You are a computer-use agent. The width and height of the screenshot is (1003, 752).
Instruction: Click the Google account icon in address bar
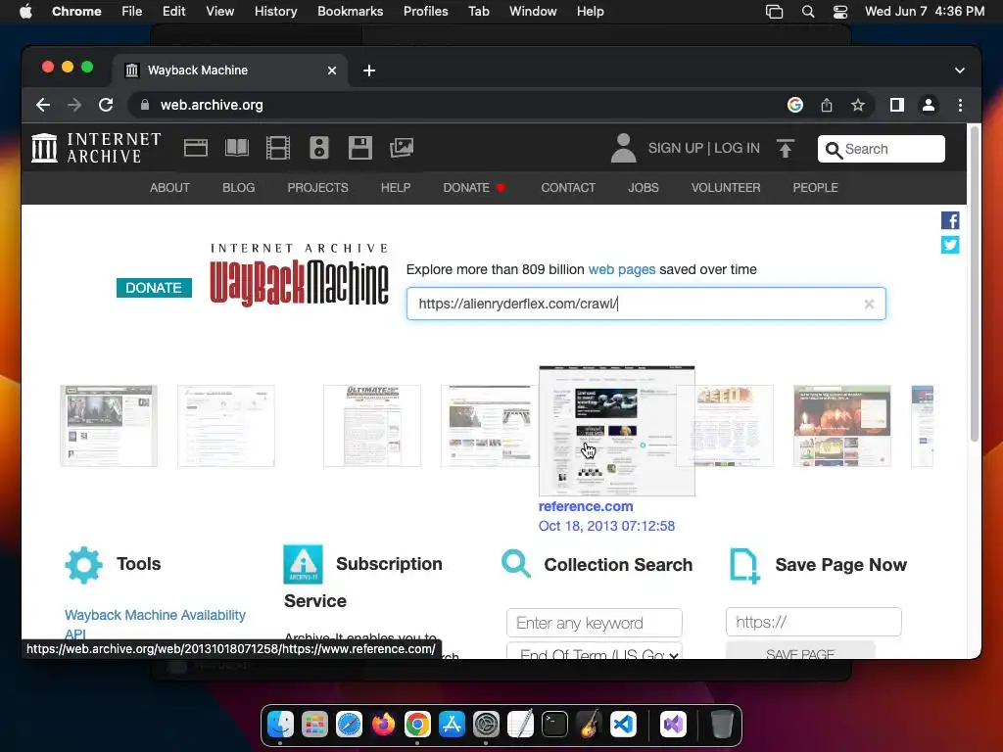click(x=795, y=105)
